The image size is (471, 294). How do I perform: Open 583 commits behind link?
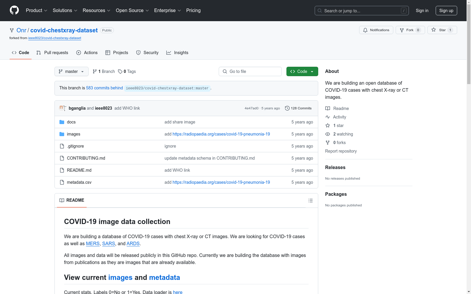pyautogui.click(x=105, y=88)
